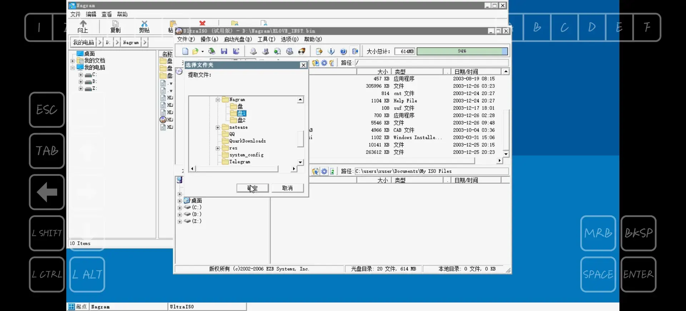Click the green numbered icon in local path bar
Image resolution: width=686 pixels, height=311 pixels.
pyautogui.click(x=332, y=171)
